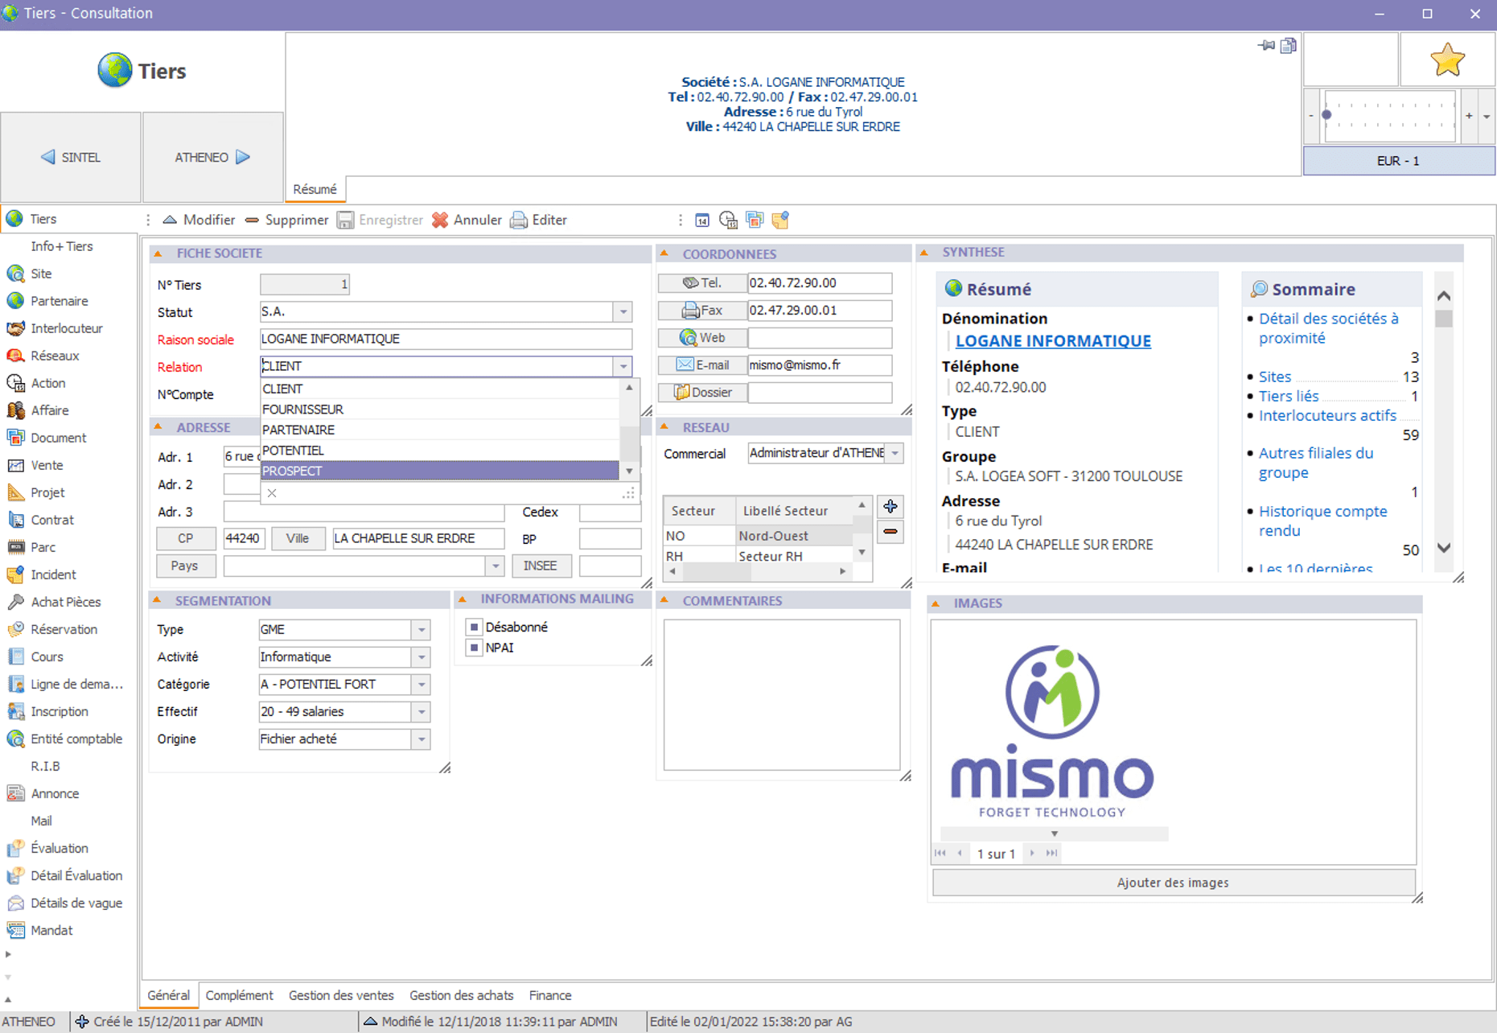This screenshot has height=1033, width=1497.
Task: Open Action in the sidebar
Action: 47,383
